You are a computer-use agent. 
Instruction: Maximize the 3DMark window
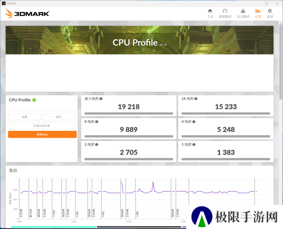[x=267, y=3]
